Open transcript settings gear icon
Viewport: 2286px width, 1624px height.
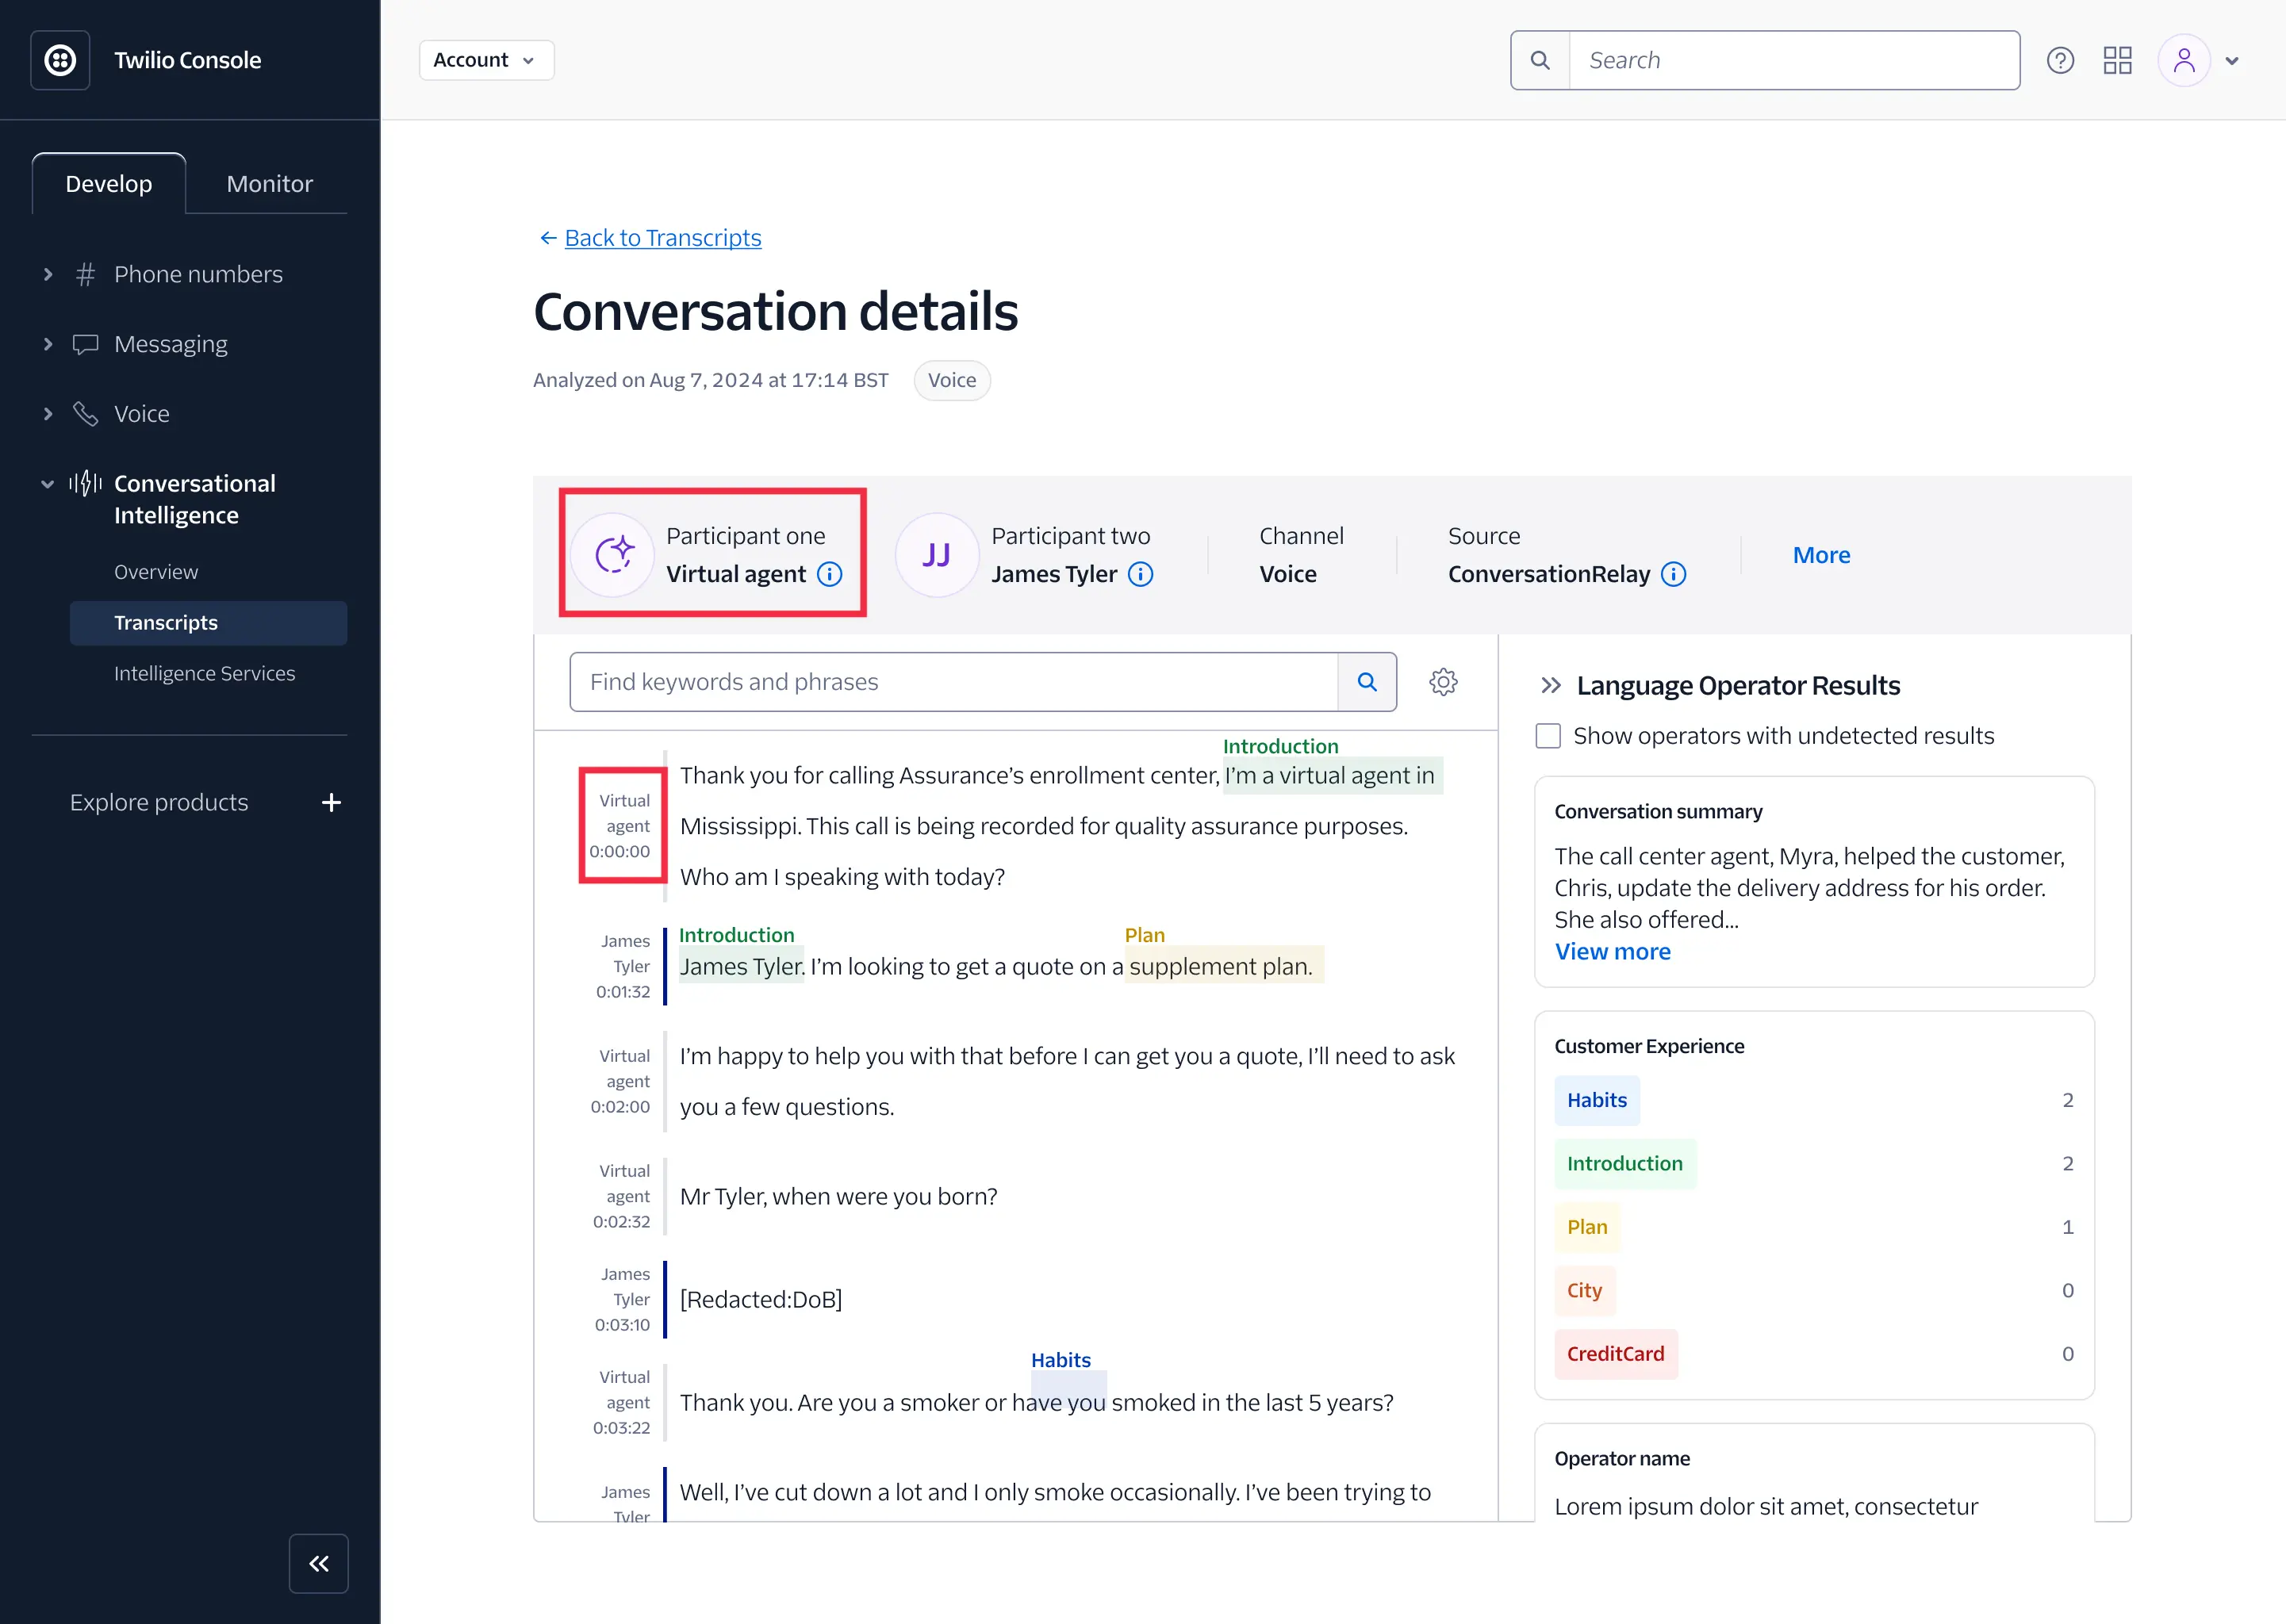(1443, 682)
